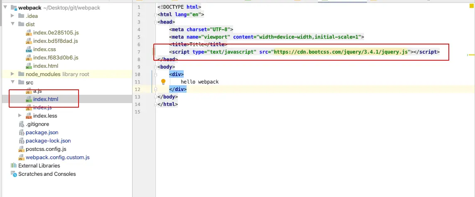The height and width of the screenshot is (197, 475).
Task: Click the node_modules folder icon
Action: pos(21,74)
